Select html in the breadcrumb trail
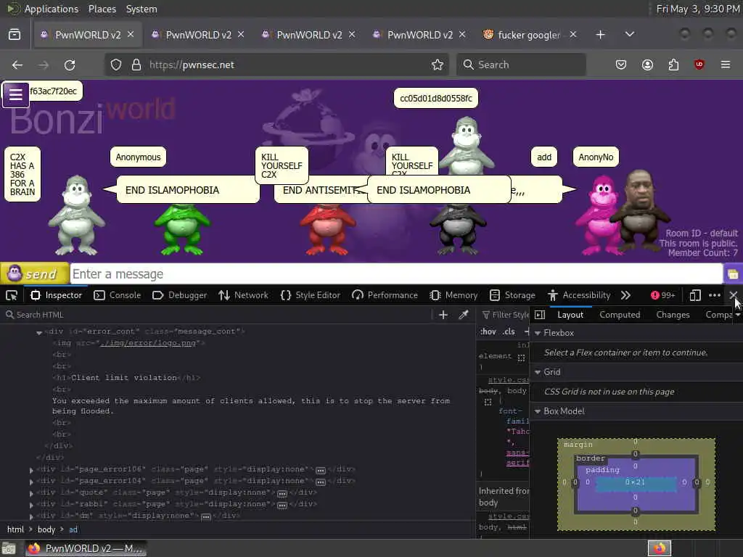Screen dimensions: 743x557 coord(15,529)
